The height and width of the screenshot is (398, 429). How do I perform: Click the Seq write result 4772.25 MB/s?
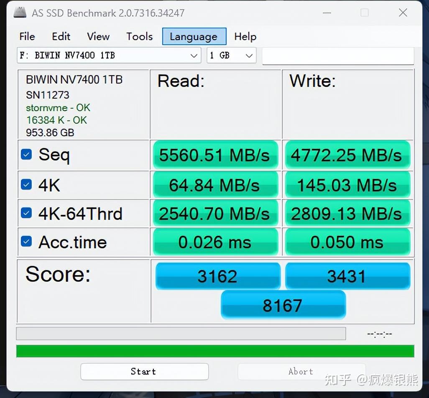347,155
